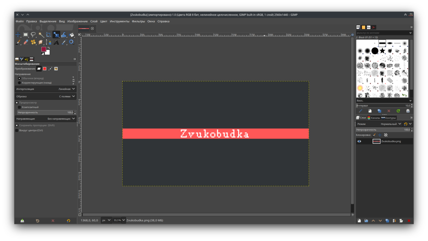Viewport: 428px width, 241px height.
Task: Open the tool options panel configure menu
Action: click(x=75, y=59)
